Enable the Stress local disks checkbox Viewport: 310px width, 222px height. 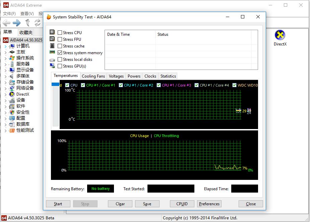(x=60, y=59)
